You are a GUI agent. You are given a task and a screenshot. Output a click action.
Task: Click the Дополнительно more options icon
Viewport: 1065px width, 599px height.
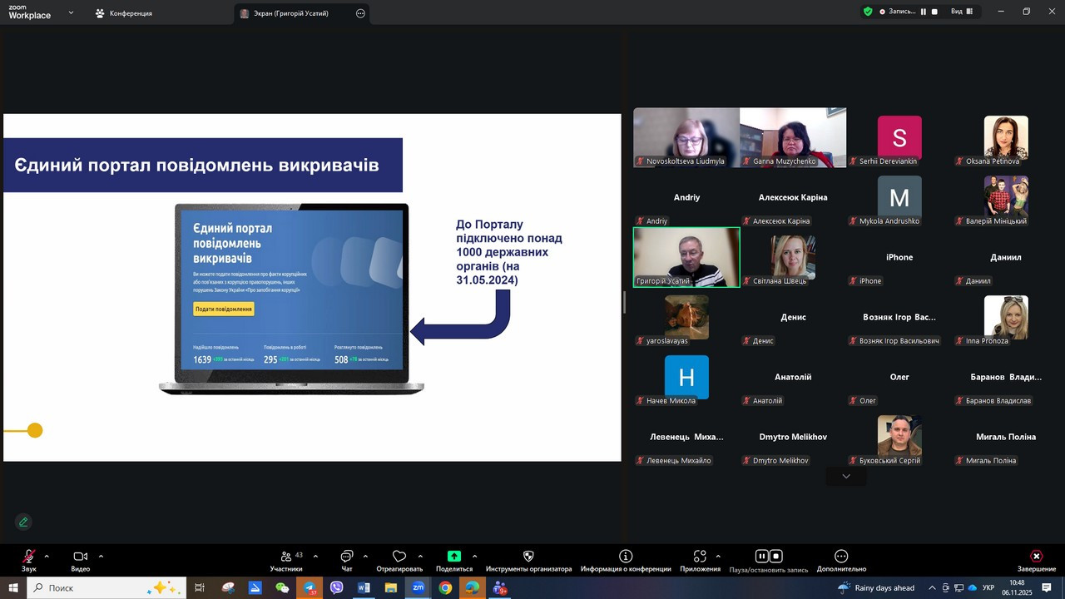pyautogui.click(x=841, y=557)
